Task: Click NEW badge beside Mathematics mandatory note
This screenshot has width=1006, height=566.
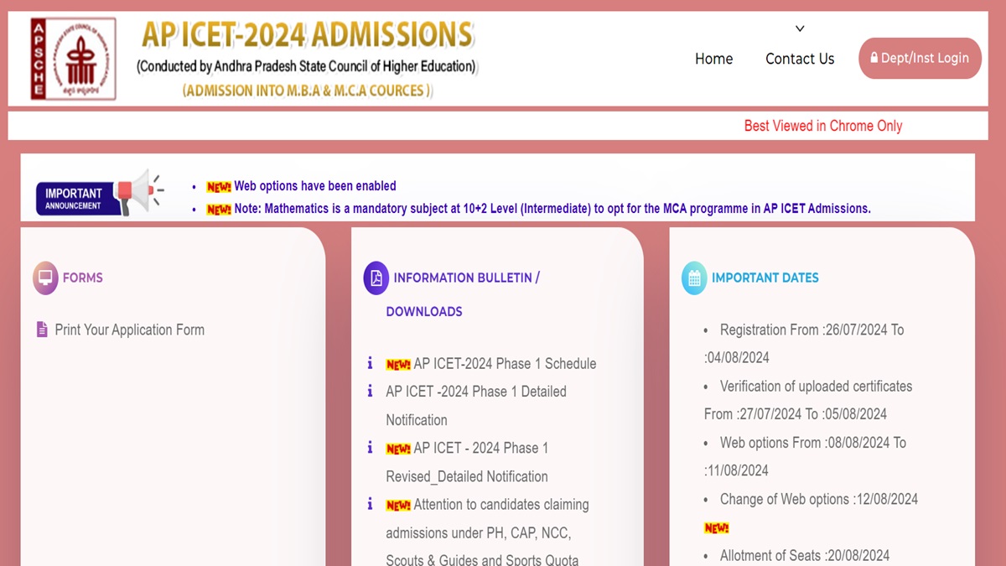Action: 219,210
